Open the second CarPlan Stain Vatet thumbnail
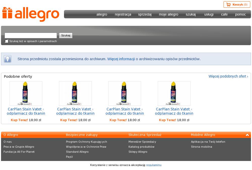This screenshot has height=170, width=252. [75, 93]
